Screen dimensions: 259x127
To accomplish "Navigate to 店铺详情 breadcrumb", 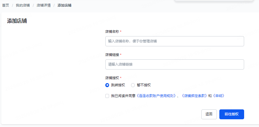I will tap(44, 6).
